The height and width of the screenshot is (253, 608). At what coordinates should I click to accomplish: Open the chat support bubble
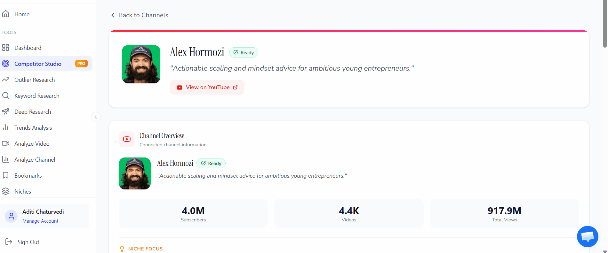[588, 236]
